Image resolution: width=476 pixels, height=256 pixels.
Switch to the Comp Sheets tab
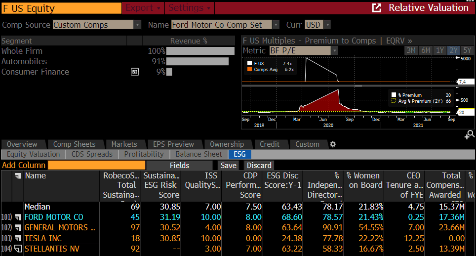75,144
